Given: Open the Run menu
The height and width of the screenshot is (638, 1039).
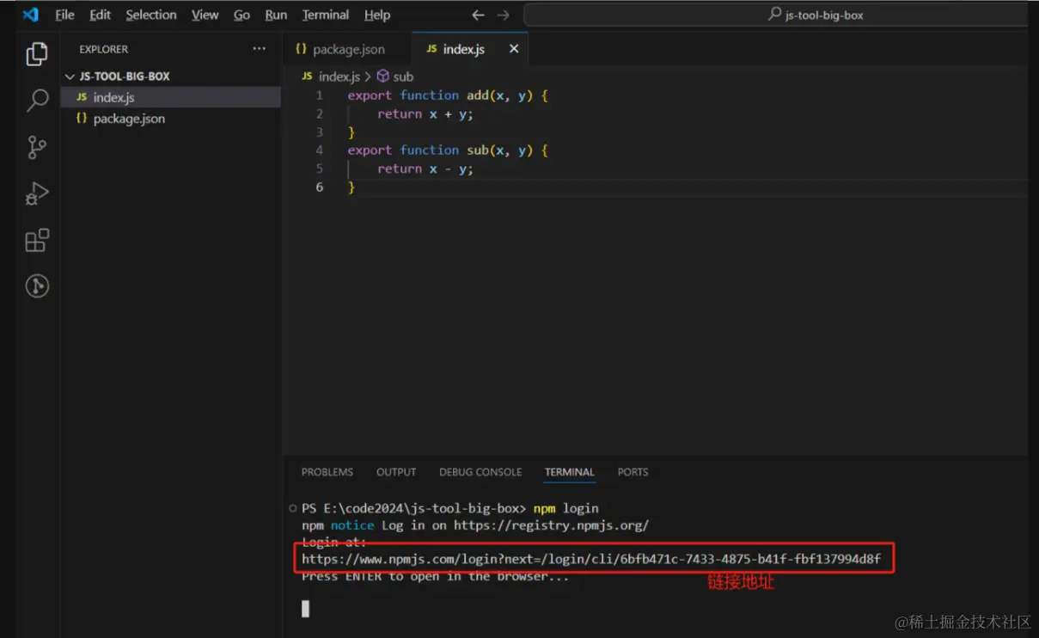Looking at the screenshot, I should coord(276,15).
